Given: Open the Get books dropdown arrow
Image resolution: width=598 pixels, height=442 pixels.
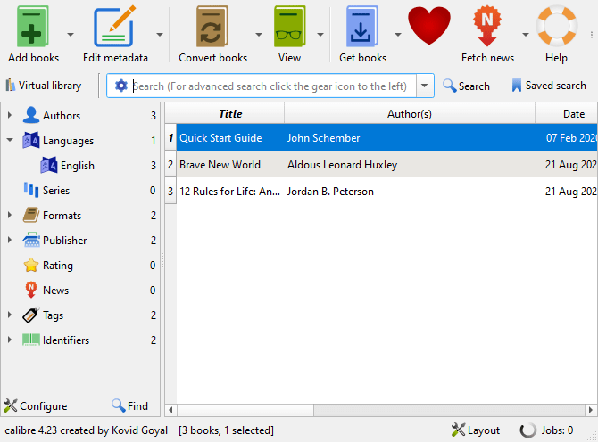Looking at the screenshot, I should click(398, 35).
